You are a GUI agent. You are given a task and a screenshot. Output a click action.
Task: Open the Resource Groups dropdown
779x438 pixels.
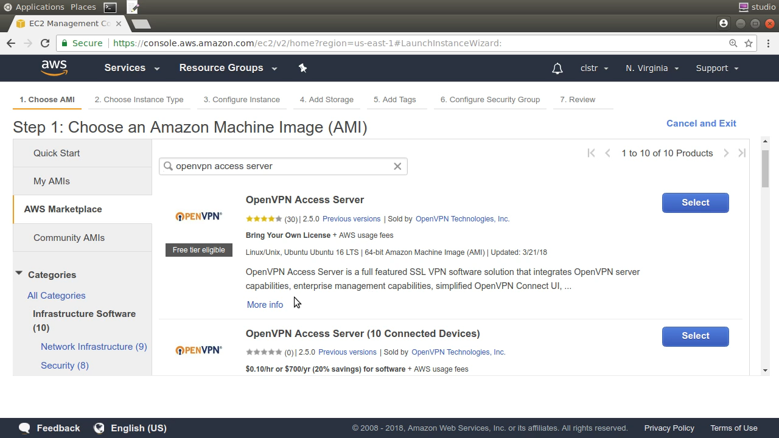228,68
